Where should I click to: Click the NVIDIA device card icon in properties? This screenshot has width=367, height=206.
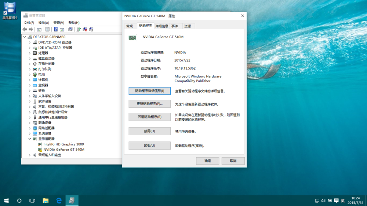tap(132, 38)
